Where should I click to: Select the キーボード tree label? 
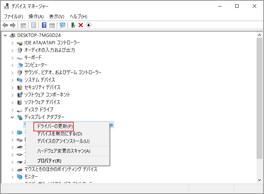click(33, 58)
